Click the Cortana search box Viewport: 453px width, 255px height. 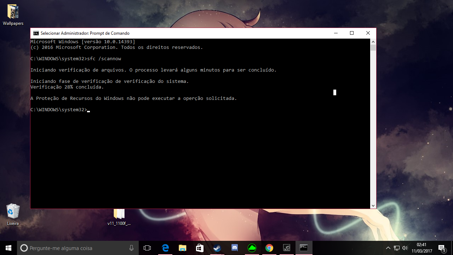pos(78,248)
